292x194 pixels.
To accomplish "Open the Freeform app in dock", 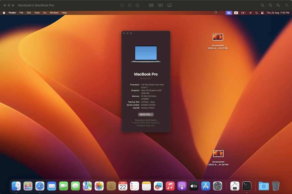I will (x=158, y=186).
